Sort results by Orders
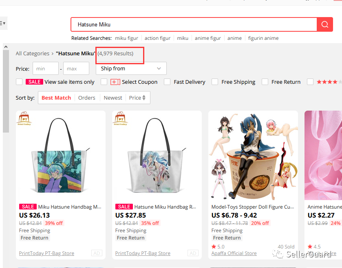 (x=87, y=98)
